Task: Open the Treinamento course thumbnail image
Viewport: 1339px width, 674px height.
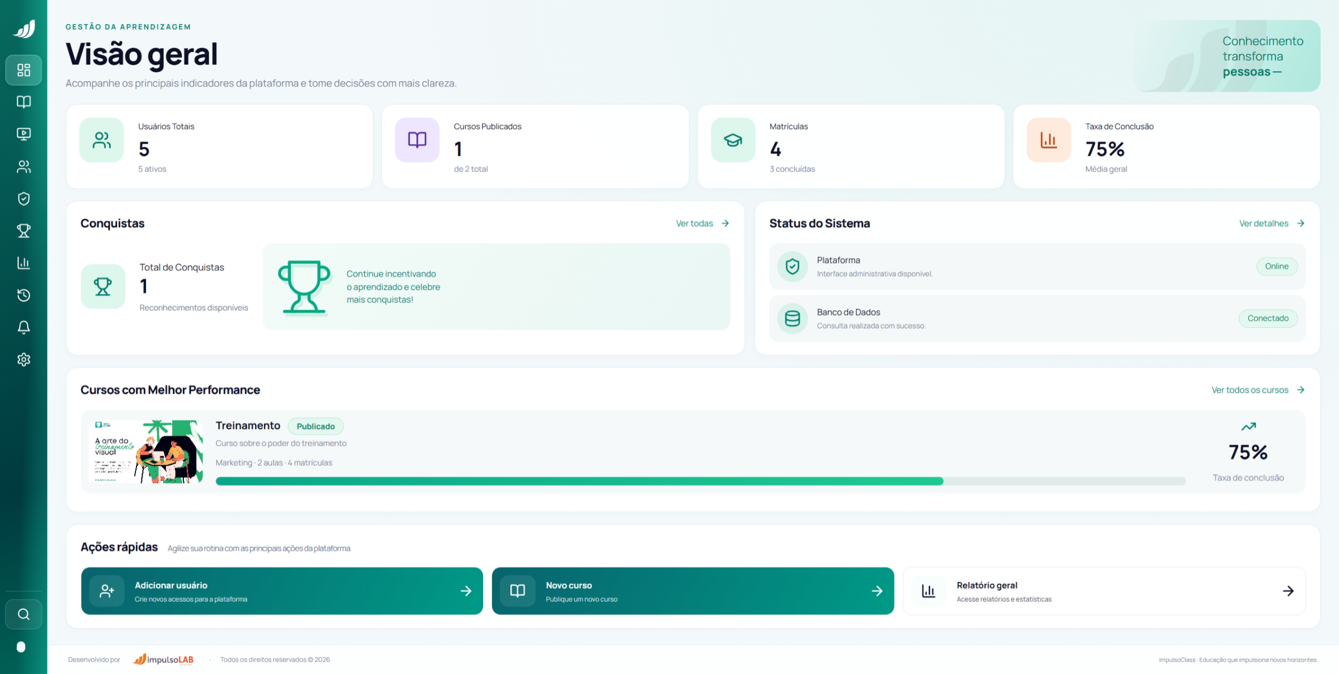Action: (147, 452)
